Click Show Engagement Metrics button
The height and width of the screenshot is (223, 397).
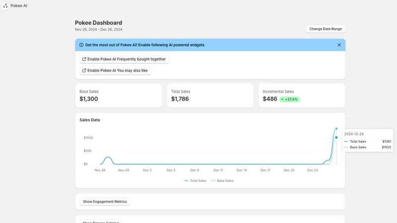click(105, 202)
